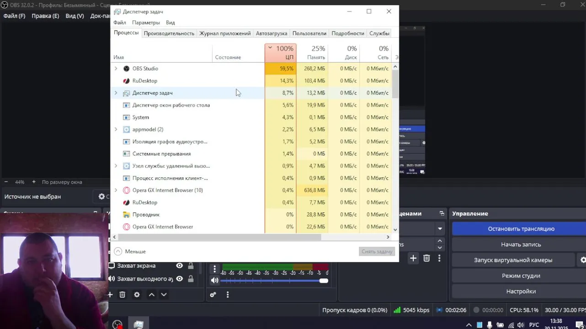
Task: Open notification center icon
Action: [580, 325]
